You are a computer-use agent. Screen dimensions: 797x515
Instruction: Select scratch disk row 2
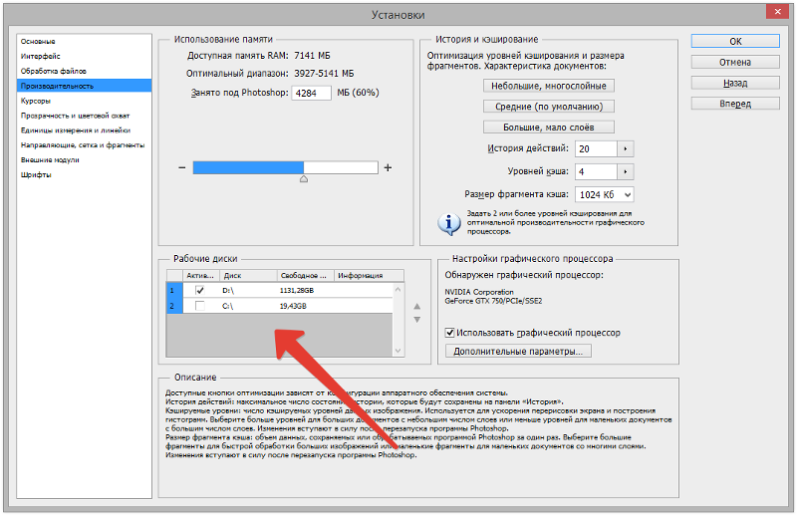(280, 306)
